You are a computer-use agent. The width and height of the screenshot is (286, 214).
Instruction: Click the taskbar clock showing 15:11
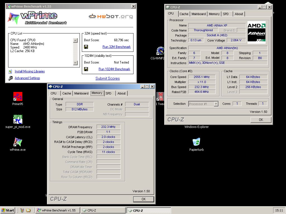click(x=279, y=210)
